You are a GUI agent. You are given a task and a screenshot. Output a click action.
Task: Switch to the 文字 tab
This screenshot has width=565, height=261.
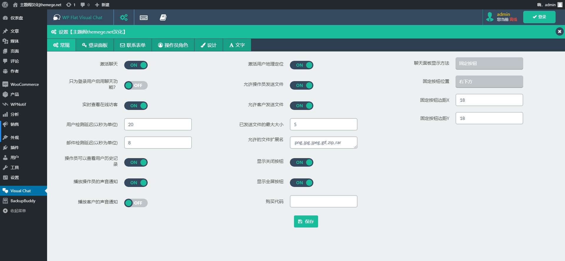tap(237, 45)
